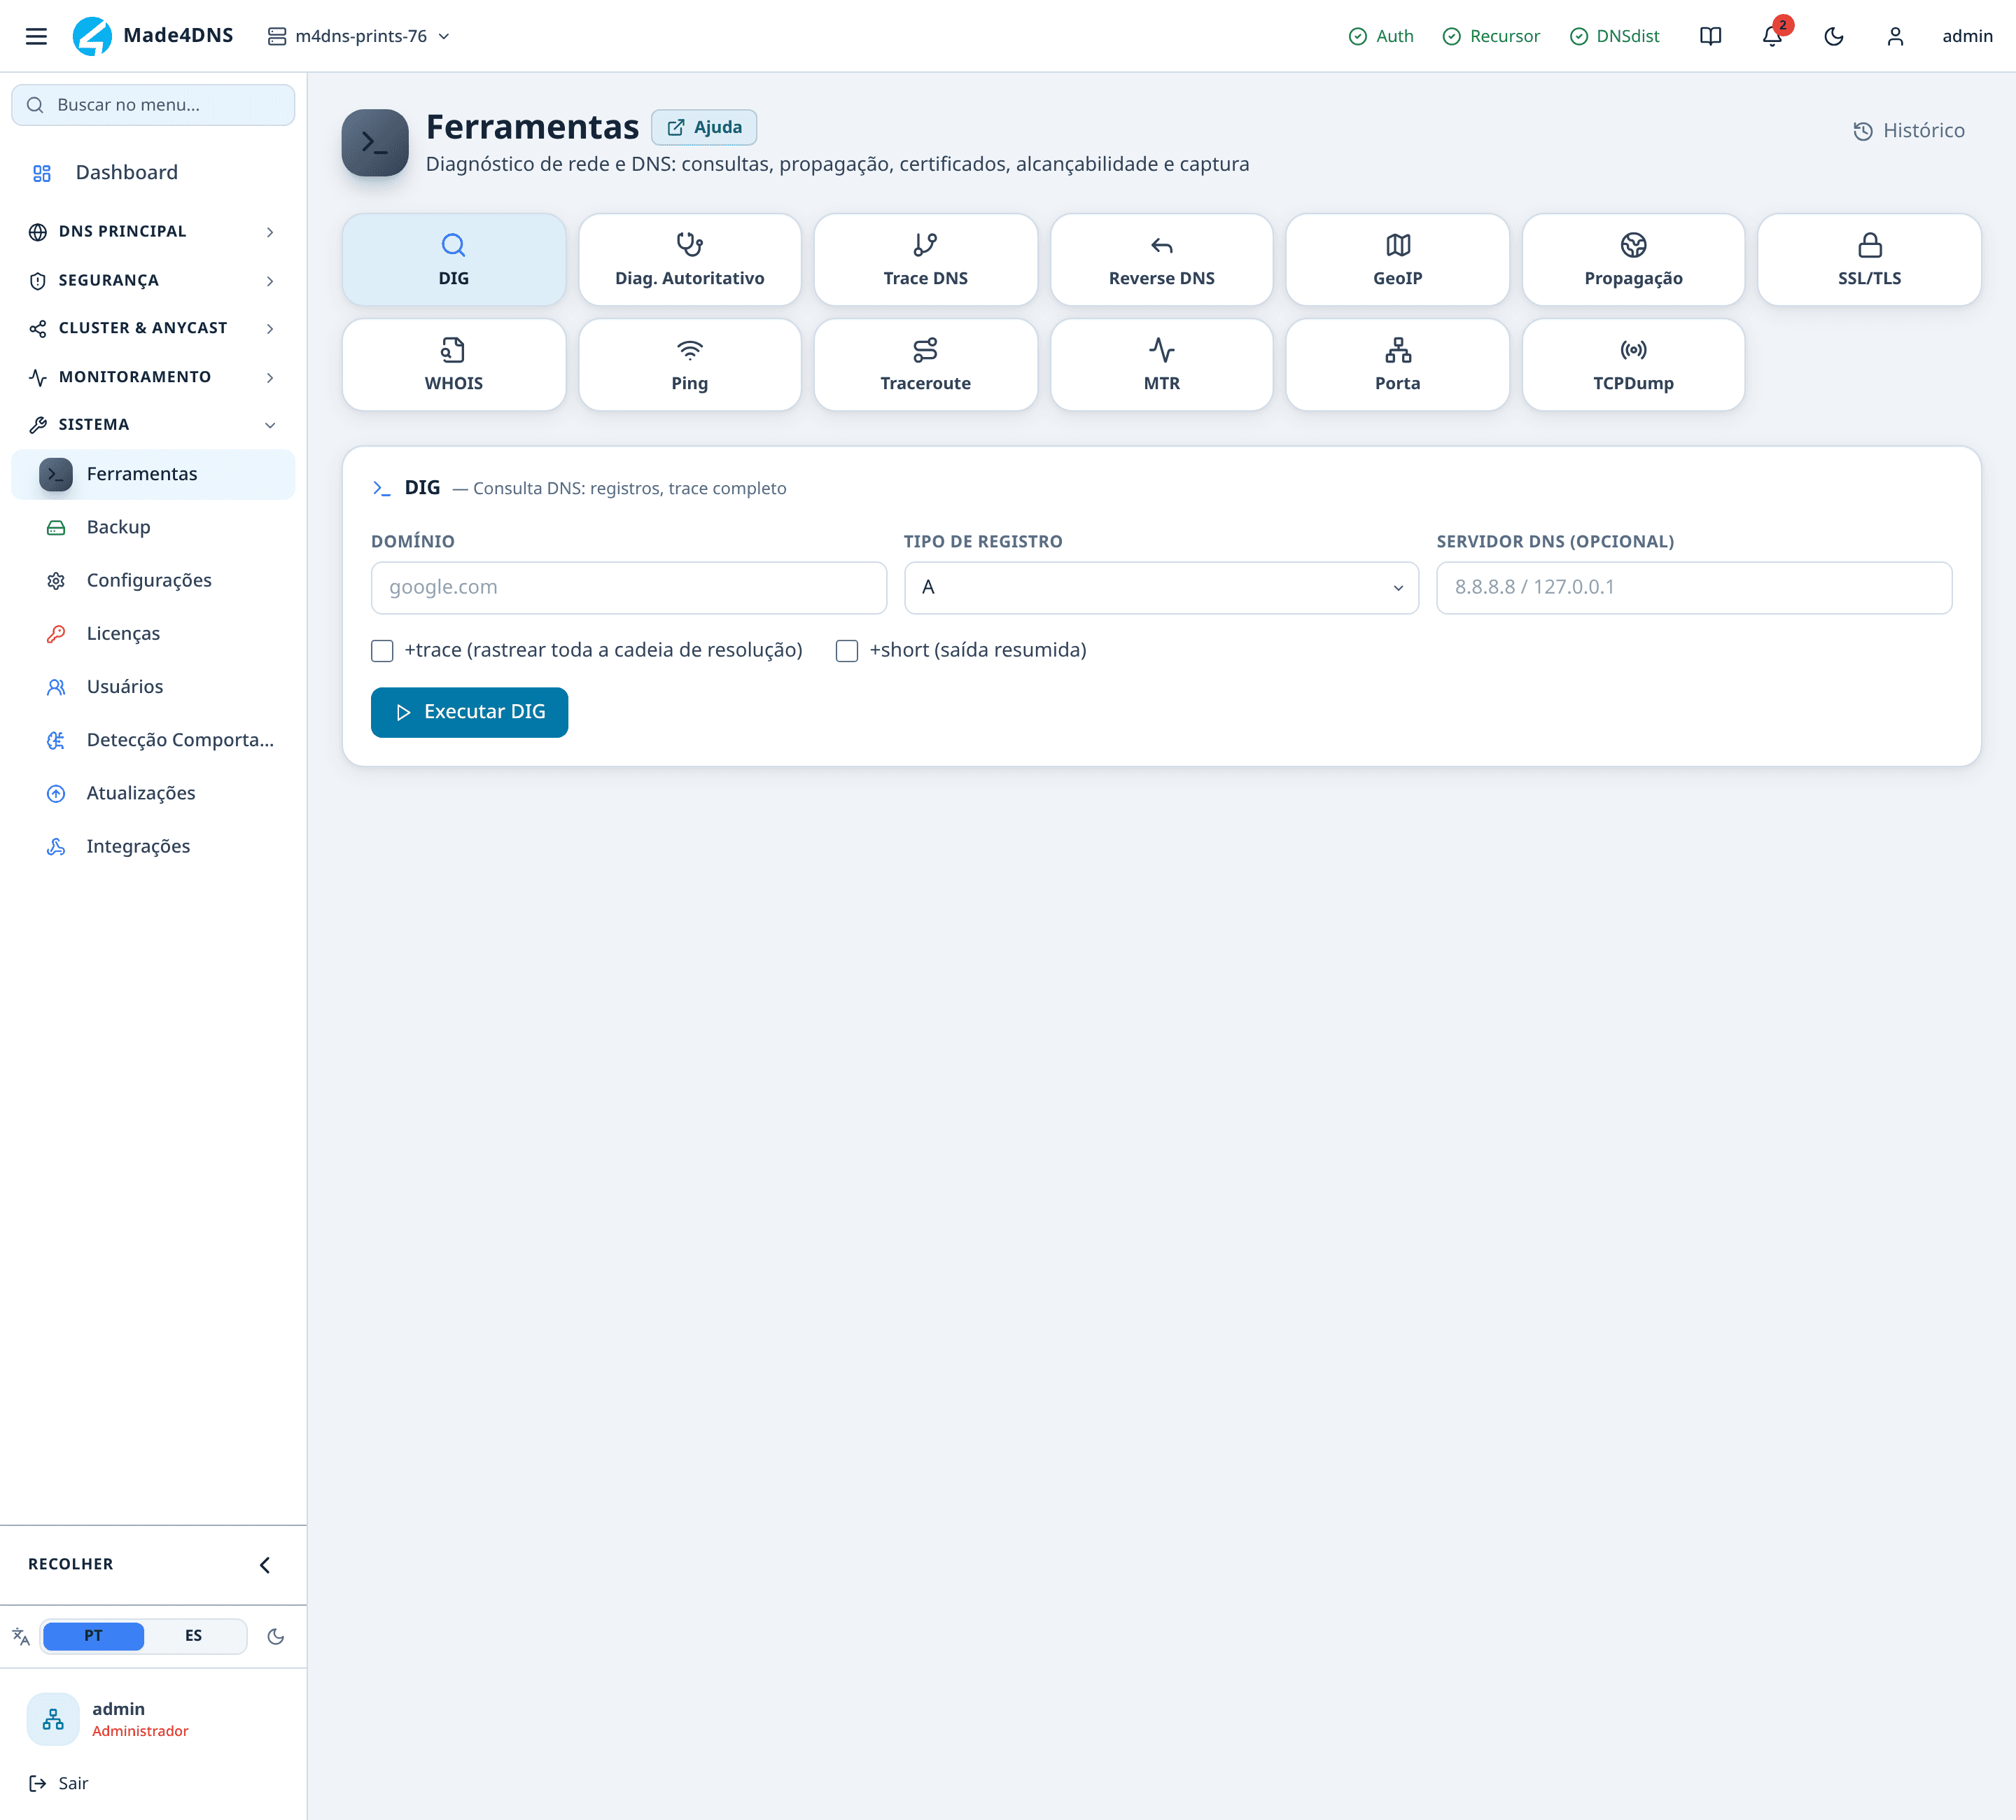
Task: Expand Segurança section
Action: pyautogui.click(x=153, y=280)
